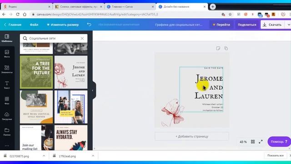Select 'Save the Date' text on canvas
The width and height of the screenshot is (291, 164).
coord(214,68)
